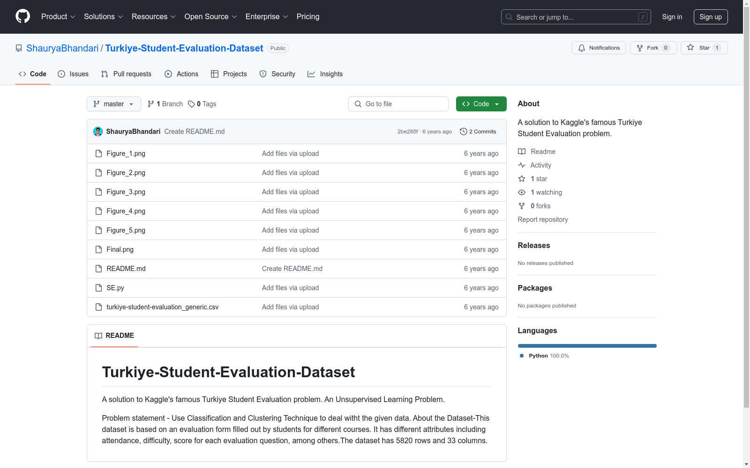Open the Actions workflow tab
The image size is (750, 468).
coord(181,73)
